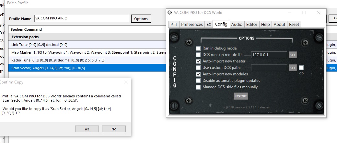Uncheck Auto-import new theater
This screenshot has height=143, width=337.
coord(198,61)
